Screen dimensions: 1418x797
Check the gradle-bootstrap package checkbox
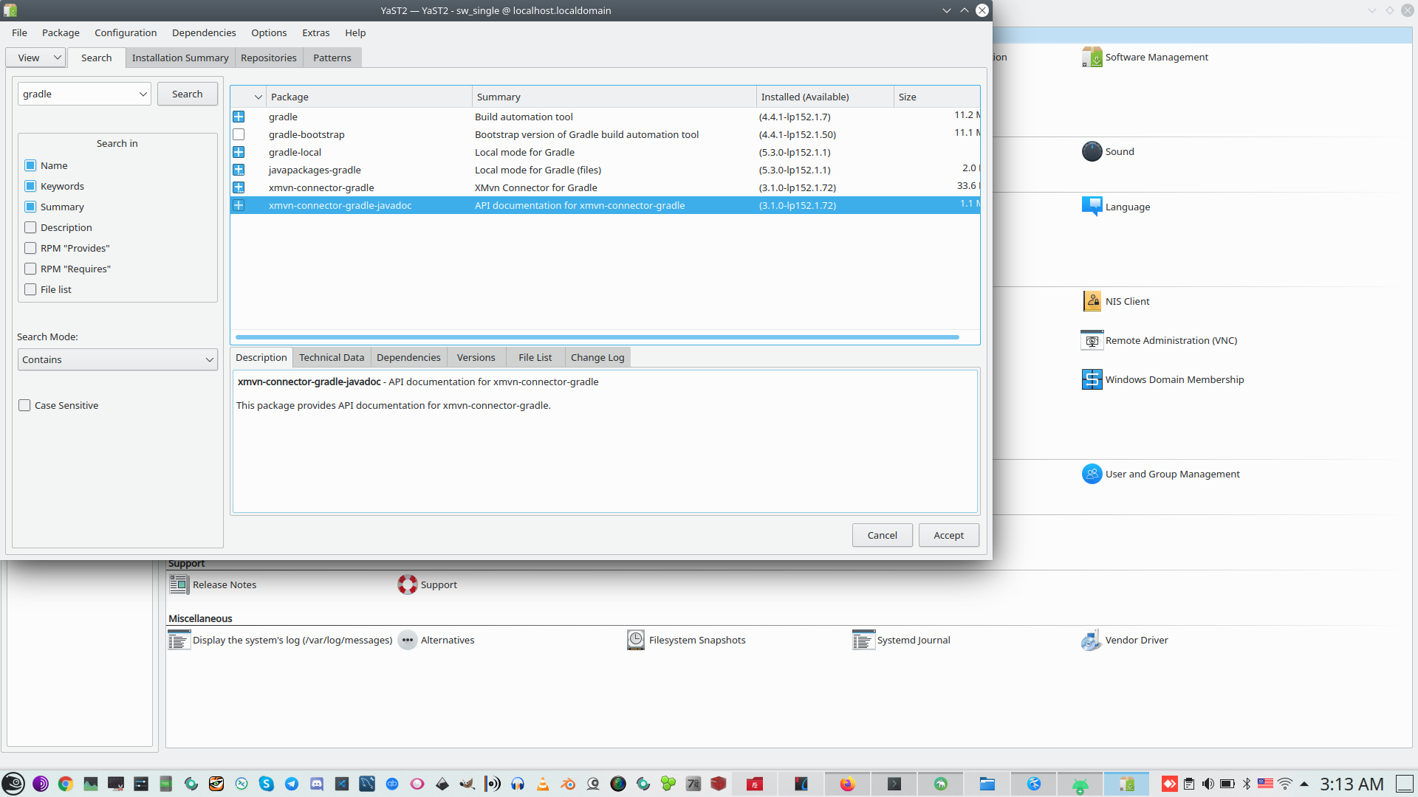(x=239, y=134)
